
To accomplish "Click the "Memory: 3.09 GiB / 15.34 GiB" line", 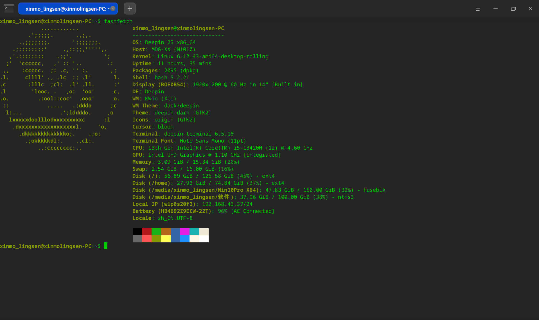I will (186, 162).
